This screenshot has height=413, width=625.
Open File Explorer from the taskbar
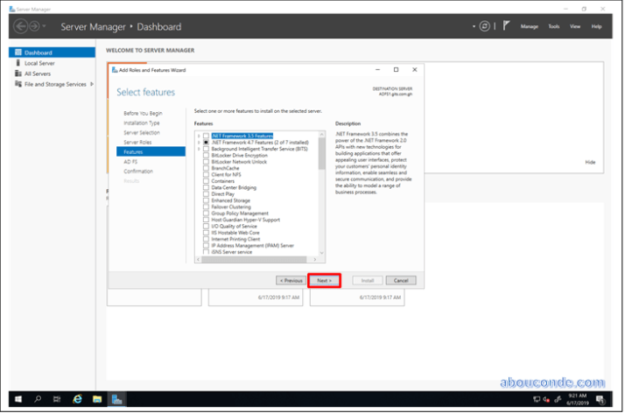pyautogui.click(x=96, y=399)
